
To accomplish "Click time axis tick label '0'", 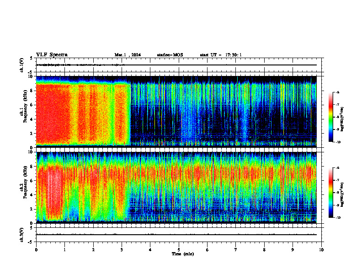I will click(36, 250).
